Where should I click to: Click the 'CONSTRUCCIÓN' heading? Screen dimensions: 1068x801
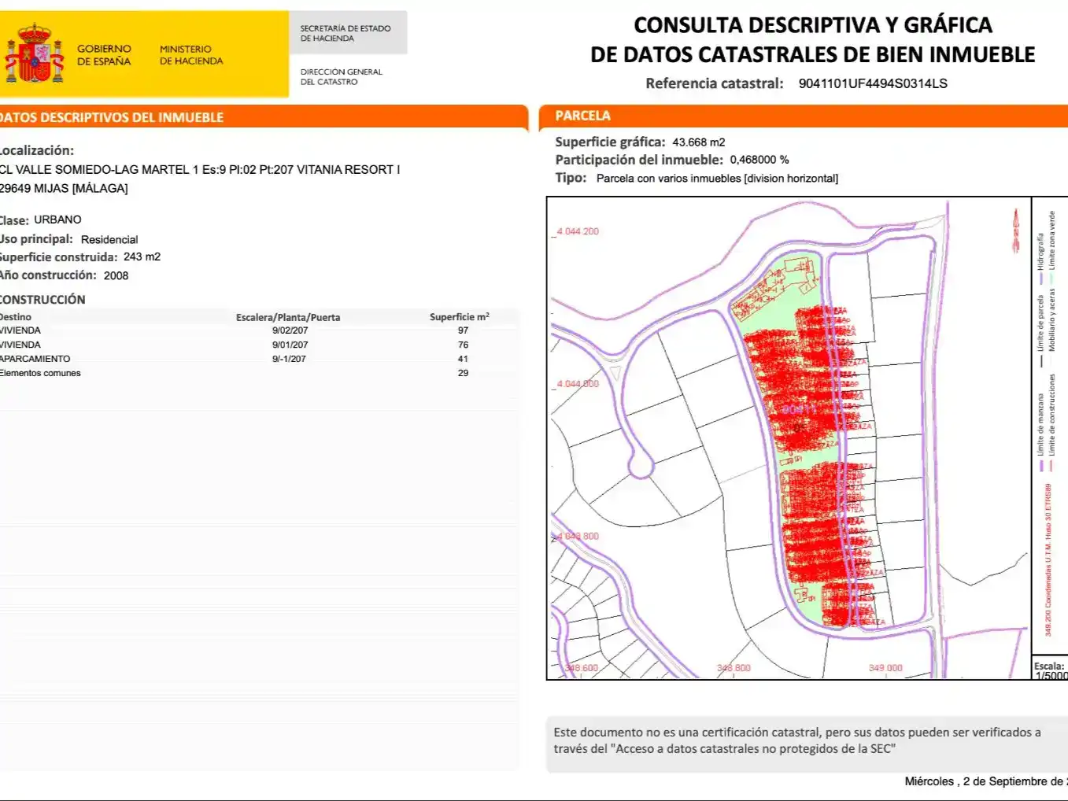tap(42, 300)
